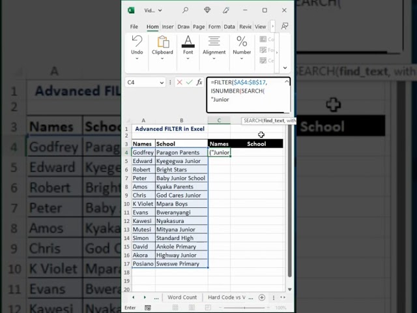Click cell 'K Violet'
The image size is (417, 313).
(143, 204)
